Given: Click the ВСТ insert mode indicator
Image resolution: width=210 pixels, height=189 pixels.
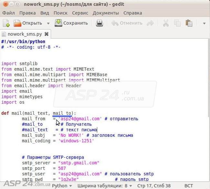Looking at the screenshot, I should tap(189, 186).
